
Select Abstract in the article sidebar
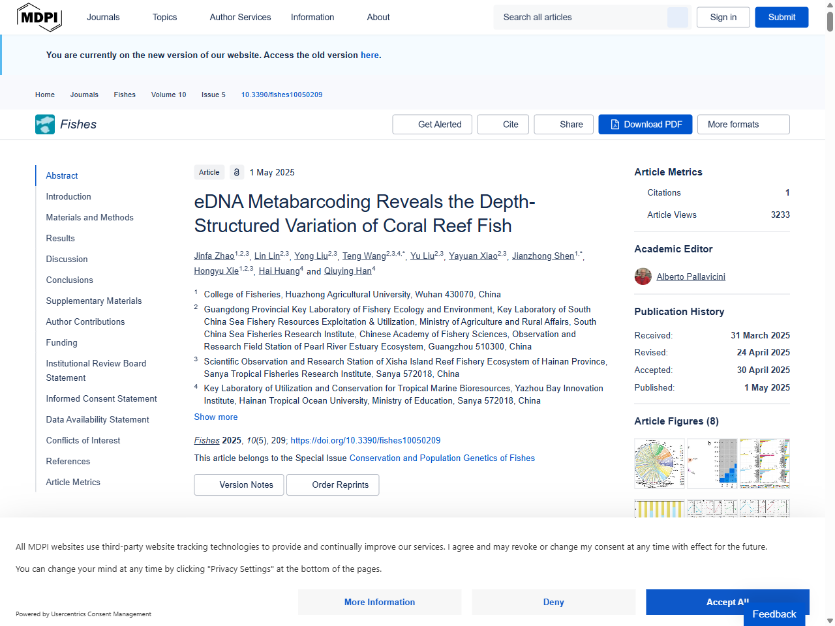click(x=61, y=175)
